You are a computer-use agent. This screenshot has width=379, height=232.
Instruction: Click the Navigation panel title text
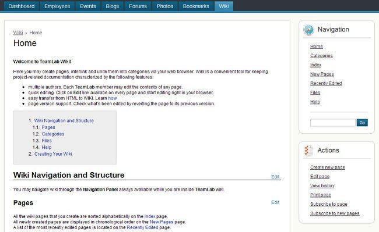[334, 30]
